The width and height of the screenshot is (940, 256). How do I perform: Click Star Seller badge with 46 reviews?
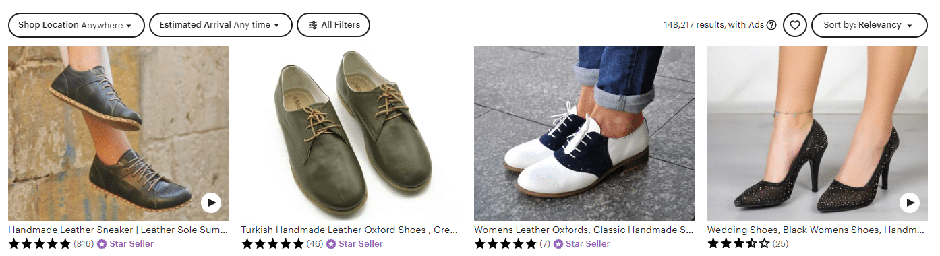(x=354, y=244)
